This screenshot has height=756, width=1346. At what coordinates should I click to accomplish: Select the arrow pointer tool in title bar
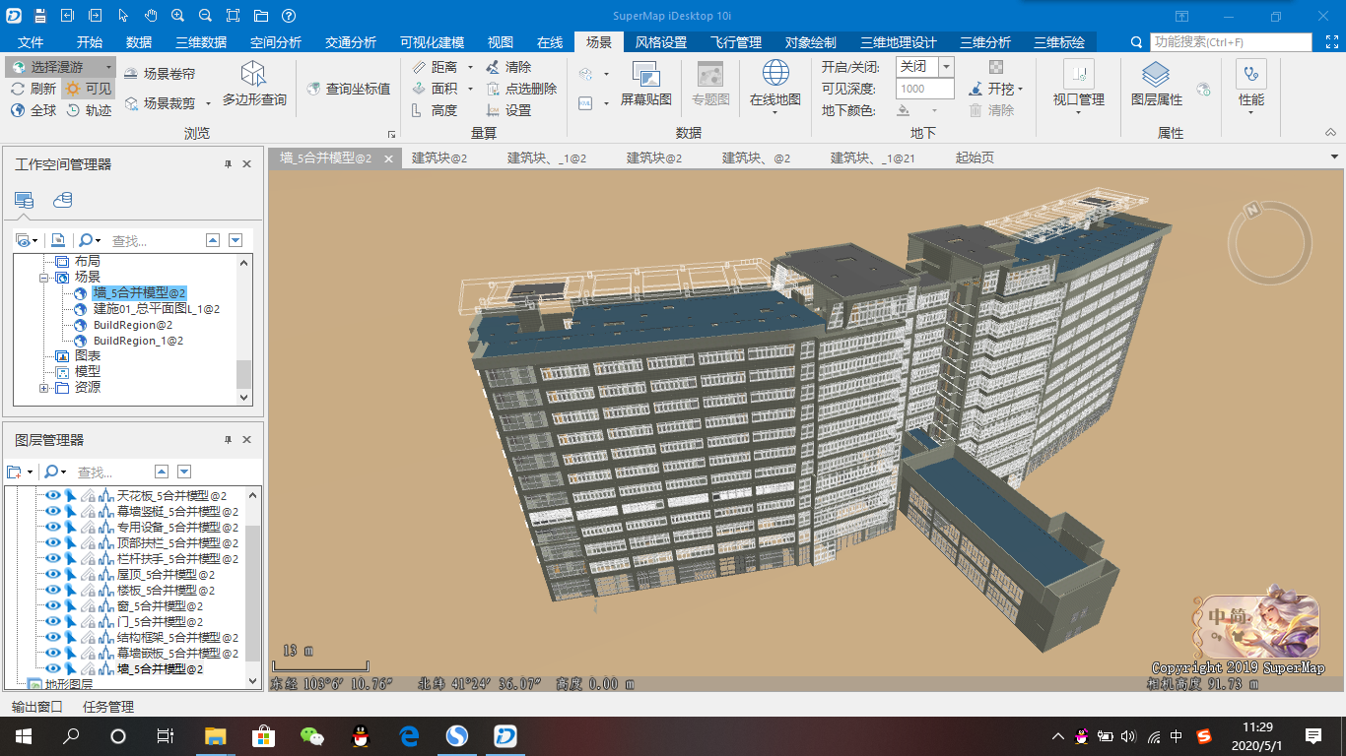(x=123, y=16)
